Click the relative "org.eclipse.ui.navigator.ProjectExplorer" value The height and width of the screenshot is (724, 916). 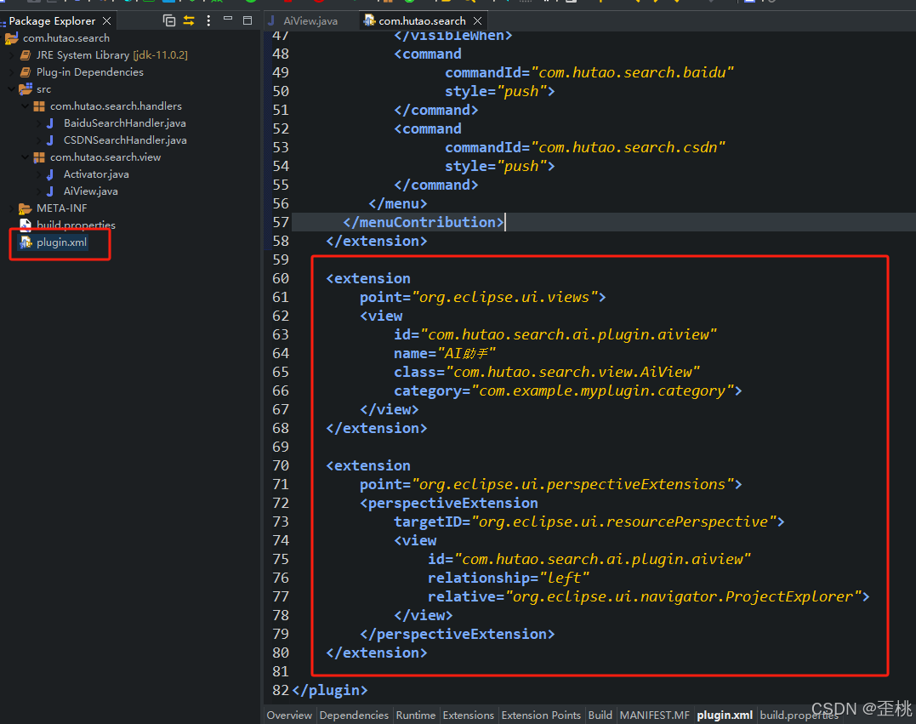pyautogui.click(x=684, y=596)
